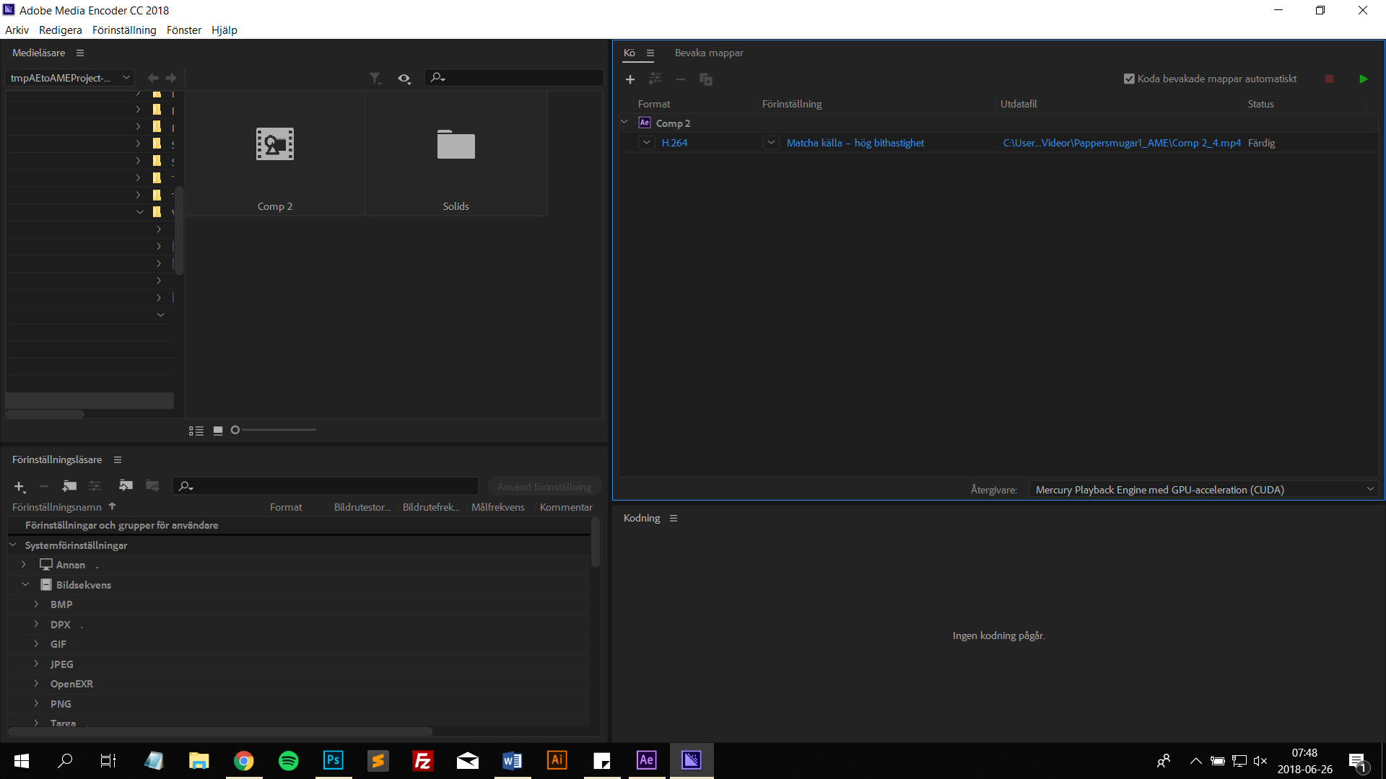The width and height of the screenshot is (1386, 779).
Task: Click the delete preset minus icon
Action: [44, 487]
